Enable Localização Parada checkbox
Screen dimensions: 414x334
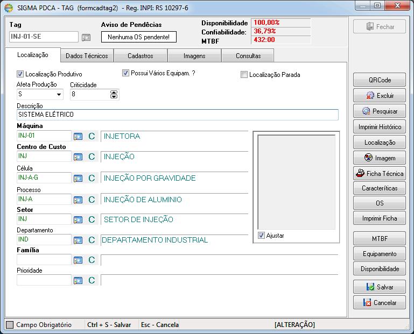tap(244, 75)
